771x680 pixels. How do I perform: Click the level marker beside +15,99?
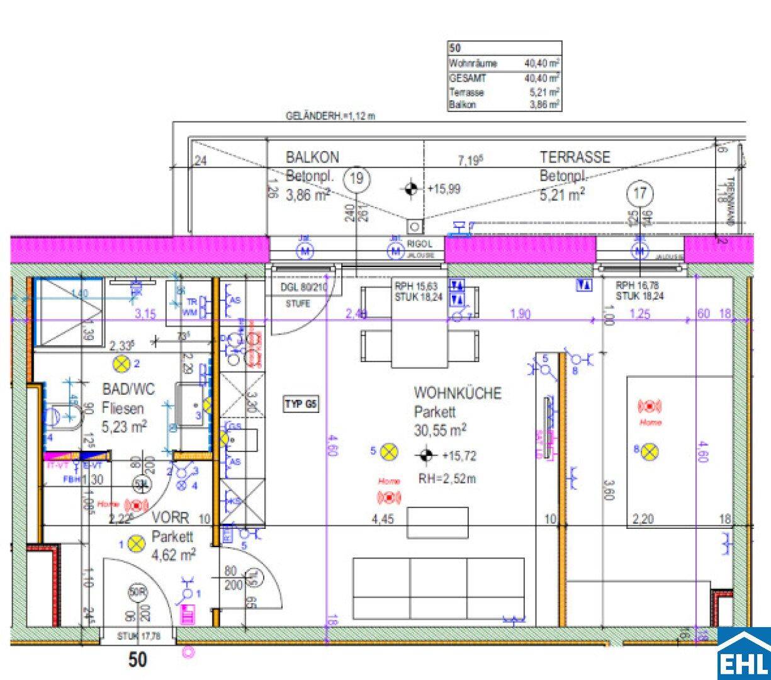point(411,188)
